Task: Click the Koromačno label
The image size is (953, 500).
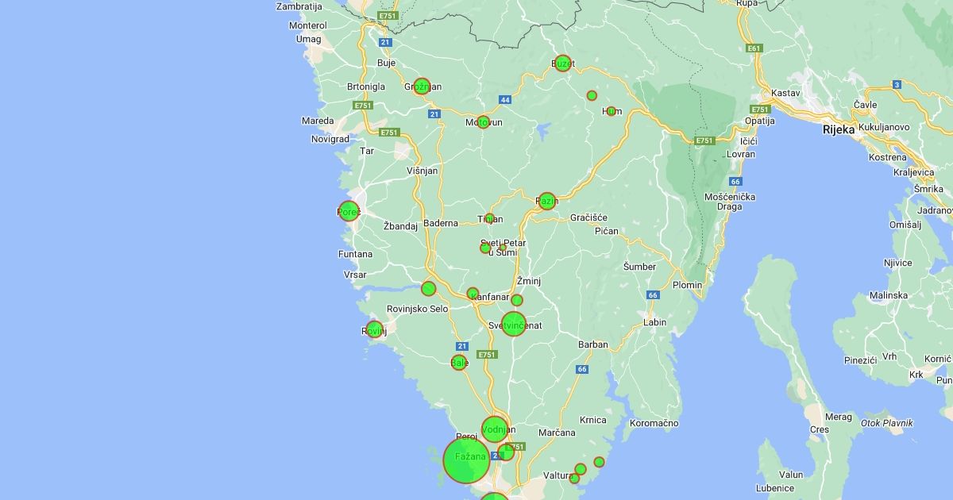Action: [x=654, y=423]
